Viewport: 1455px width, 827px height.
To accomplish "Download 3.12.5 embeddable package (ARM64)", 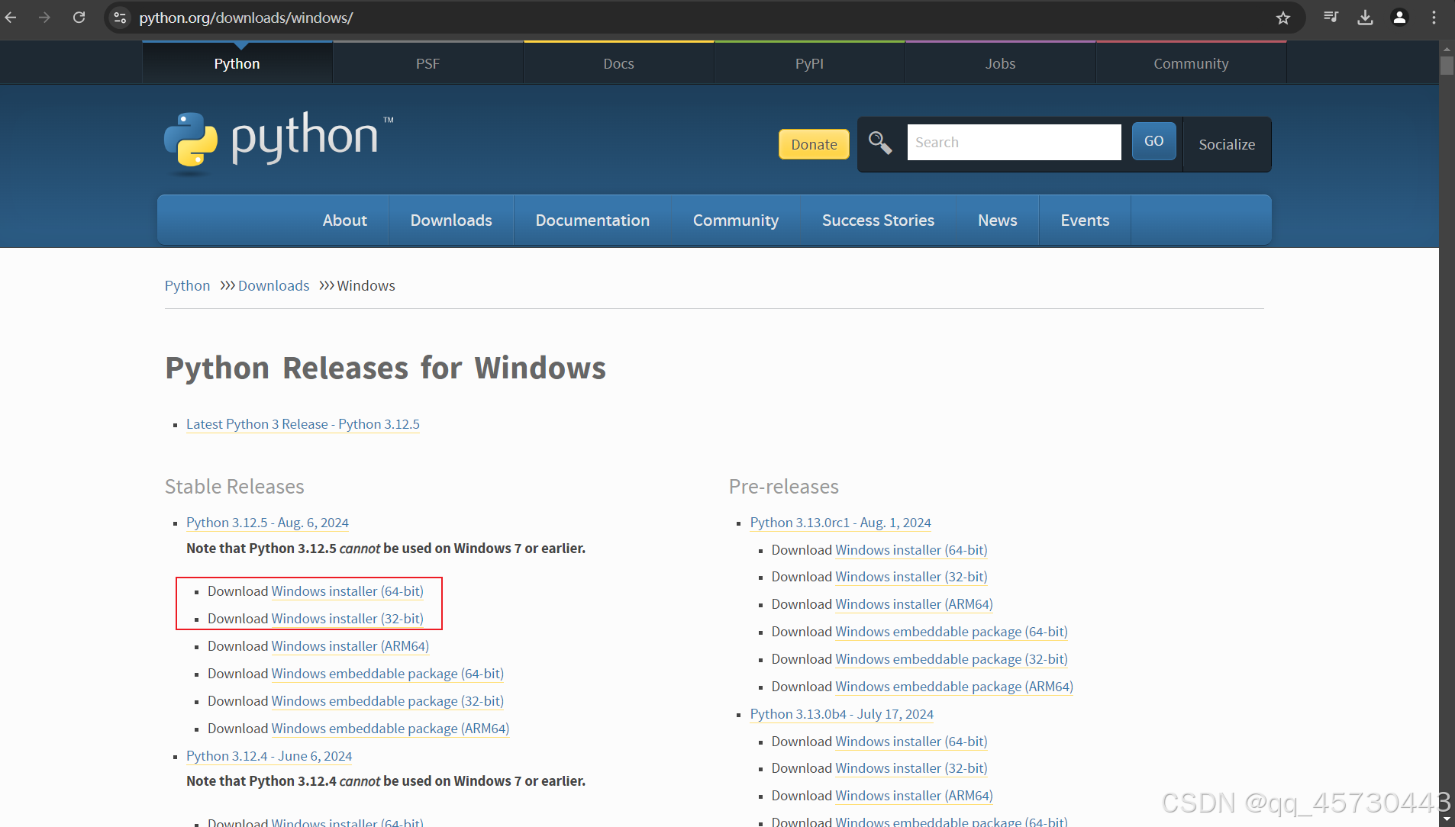I will tap(390, 729).
